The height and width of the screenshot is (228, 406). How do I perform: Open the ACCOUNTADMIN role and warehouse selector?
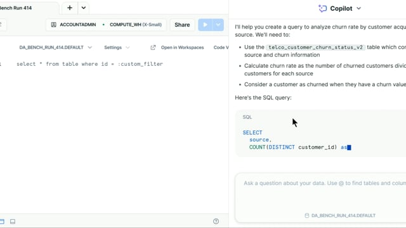[106, 25]
